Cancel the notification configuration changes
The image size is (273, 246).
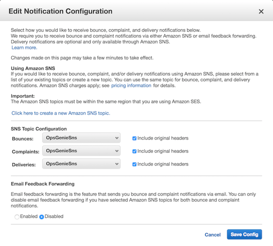213,235
